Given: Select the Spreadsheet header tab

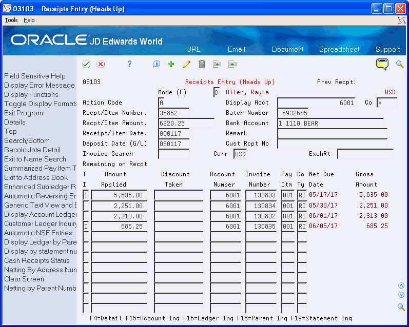Looking at the screenshot, I should pyautogui.click(x=339, y=49).
